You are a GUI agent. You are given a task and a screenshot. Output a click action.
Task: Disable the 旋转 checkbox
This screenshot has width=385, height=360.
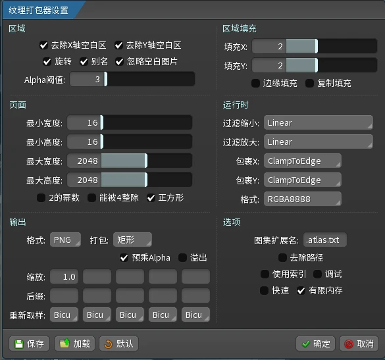pos(47,61)
